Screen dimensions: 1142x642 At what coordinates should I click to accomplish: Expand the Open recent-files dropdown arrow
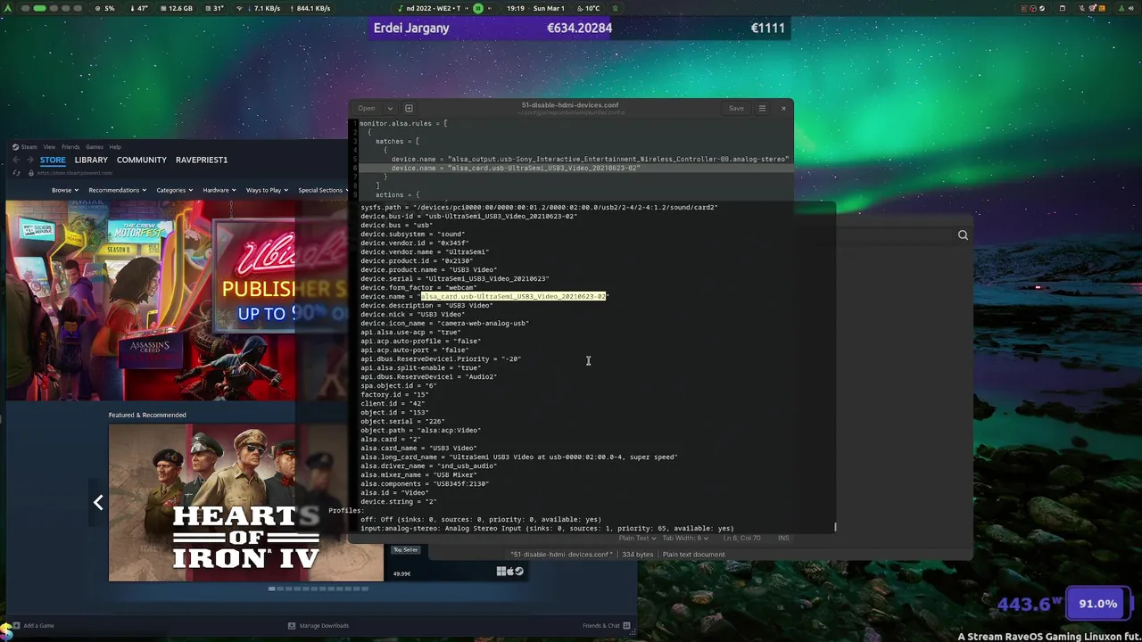[x=390, y=108]
